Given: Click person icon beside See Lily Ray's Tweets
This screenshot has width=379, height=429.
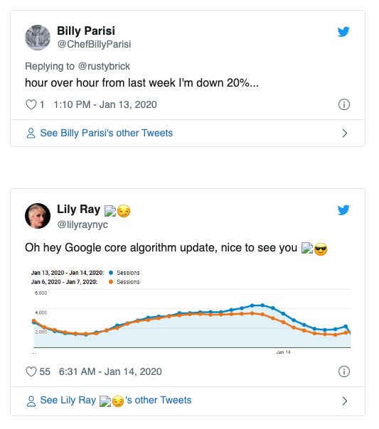Looking at the screenshot, I should point(31,401).
